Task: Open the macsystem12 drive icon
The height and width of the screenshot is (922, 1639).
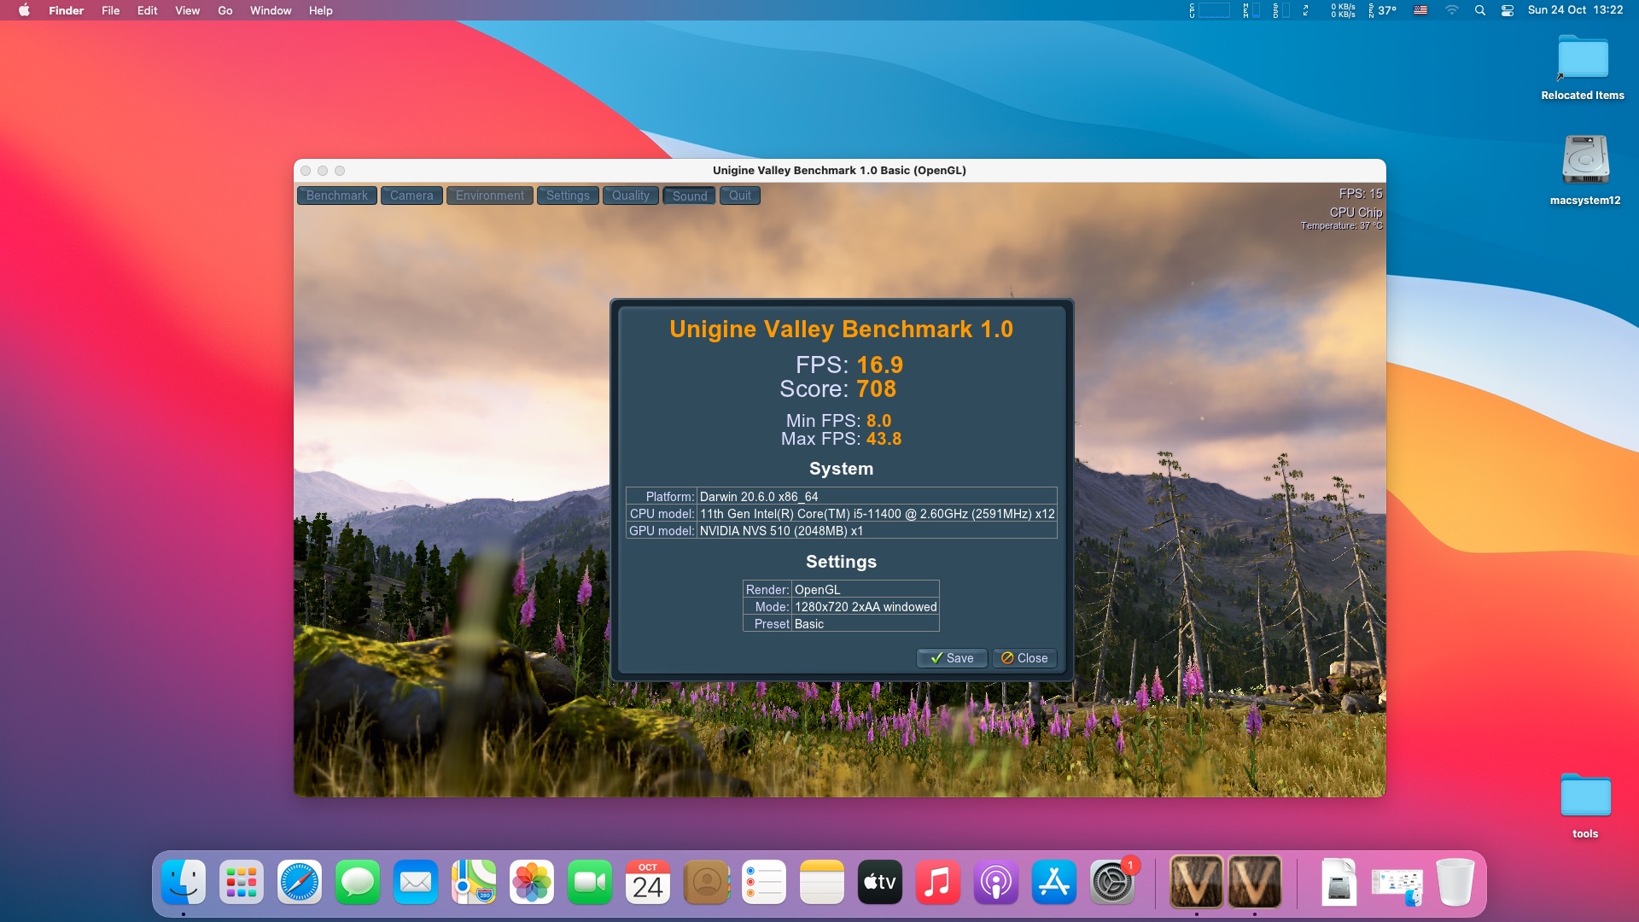Action: [1585, 160]
